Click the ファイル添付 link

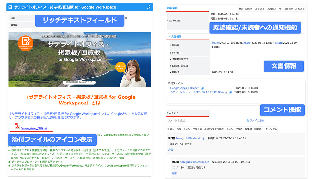[x=257, y=120]
